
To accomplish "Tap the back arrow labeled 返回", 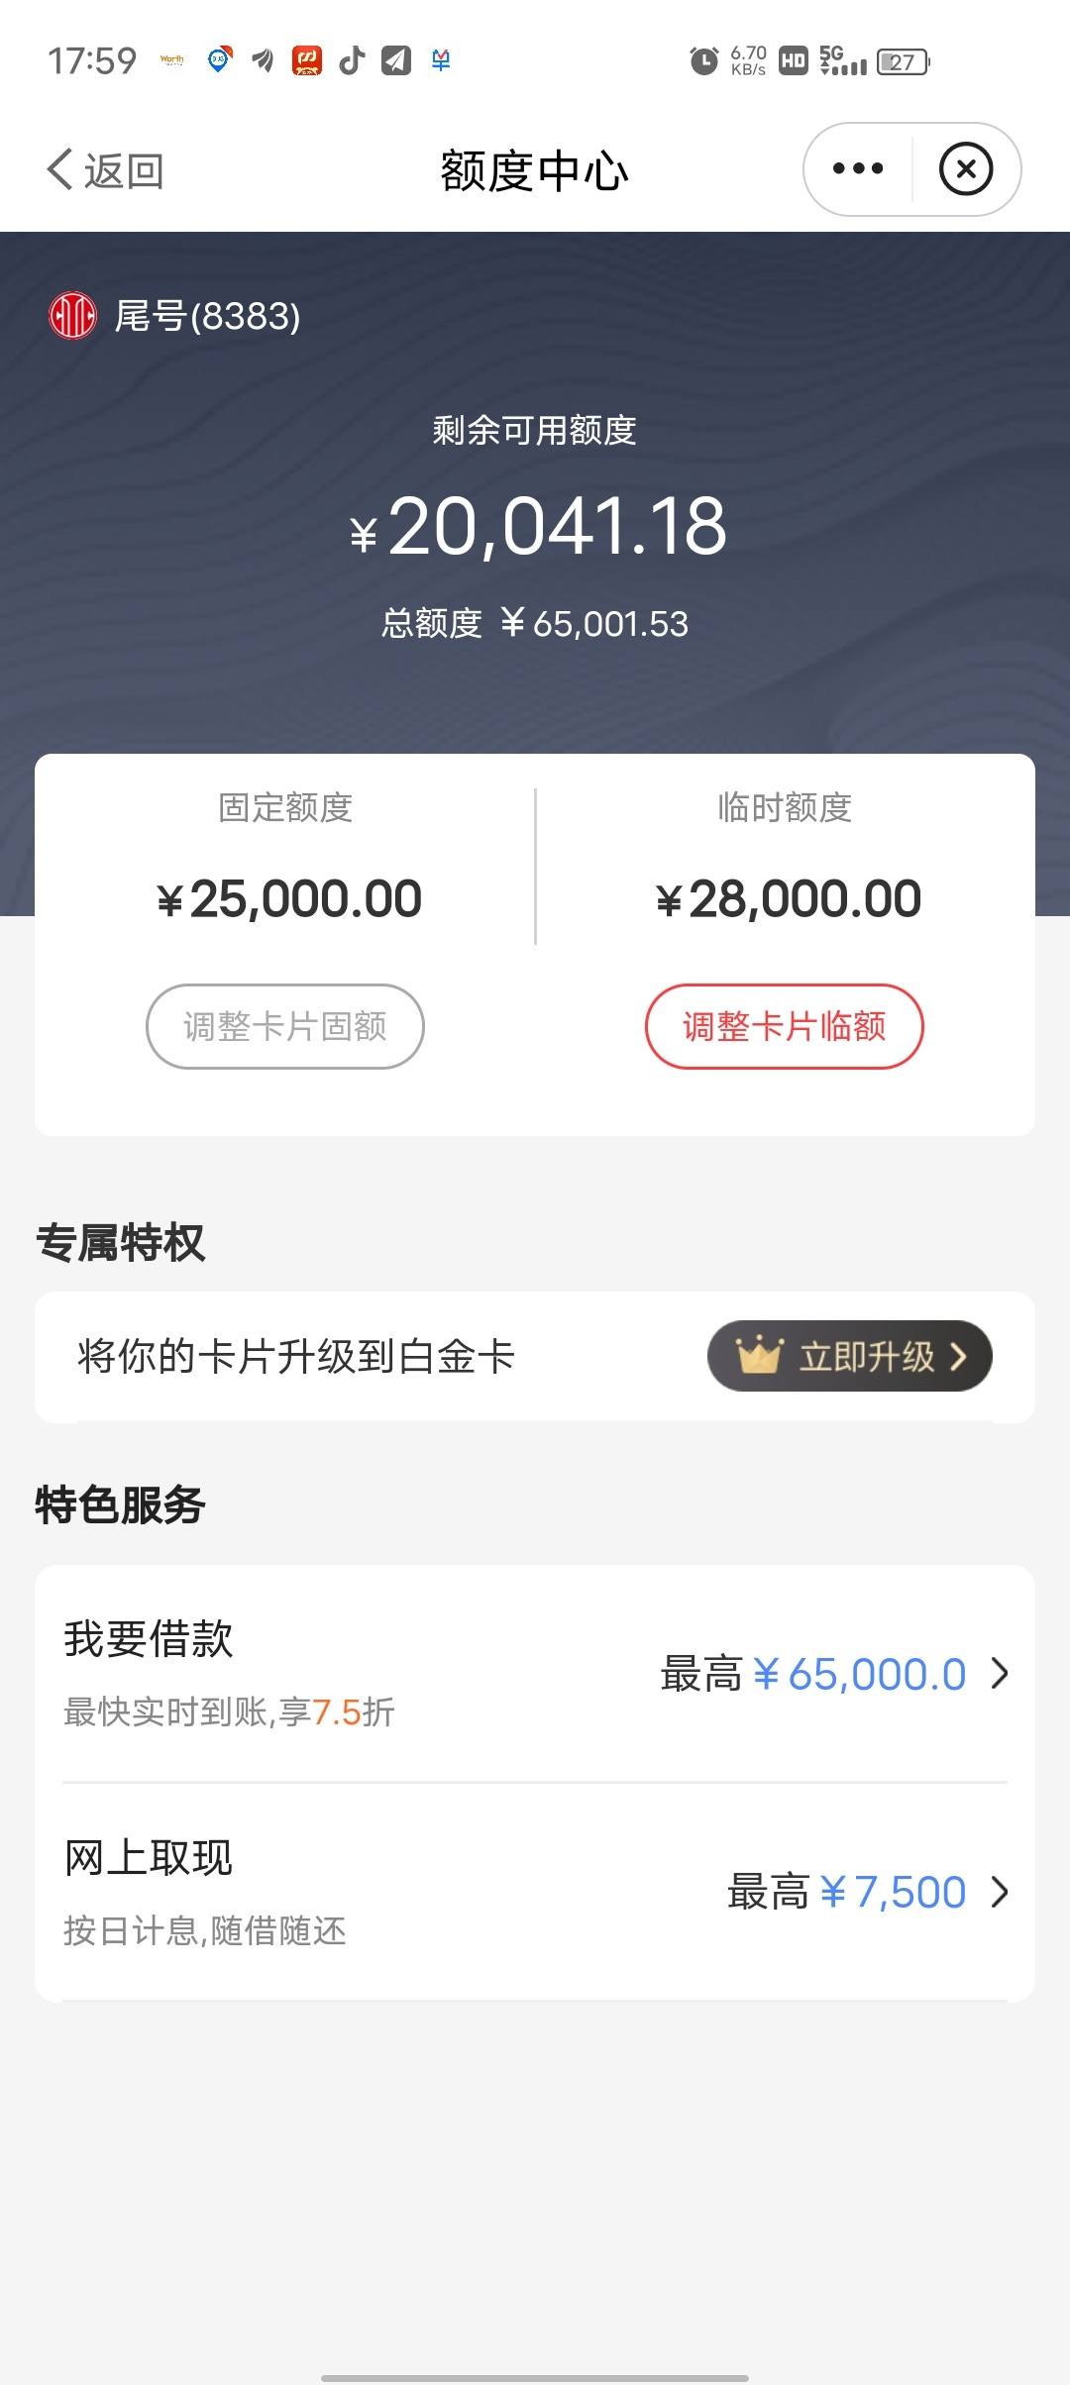I will pyautogui.click(x=105, y=170).
